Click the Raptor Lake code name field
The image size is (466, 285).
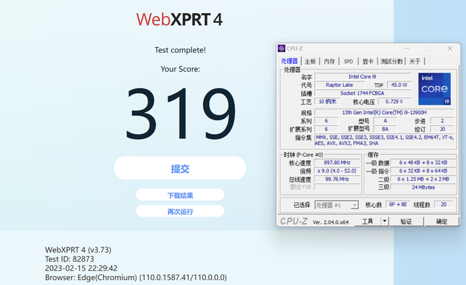point(339,85)
